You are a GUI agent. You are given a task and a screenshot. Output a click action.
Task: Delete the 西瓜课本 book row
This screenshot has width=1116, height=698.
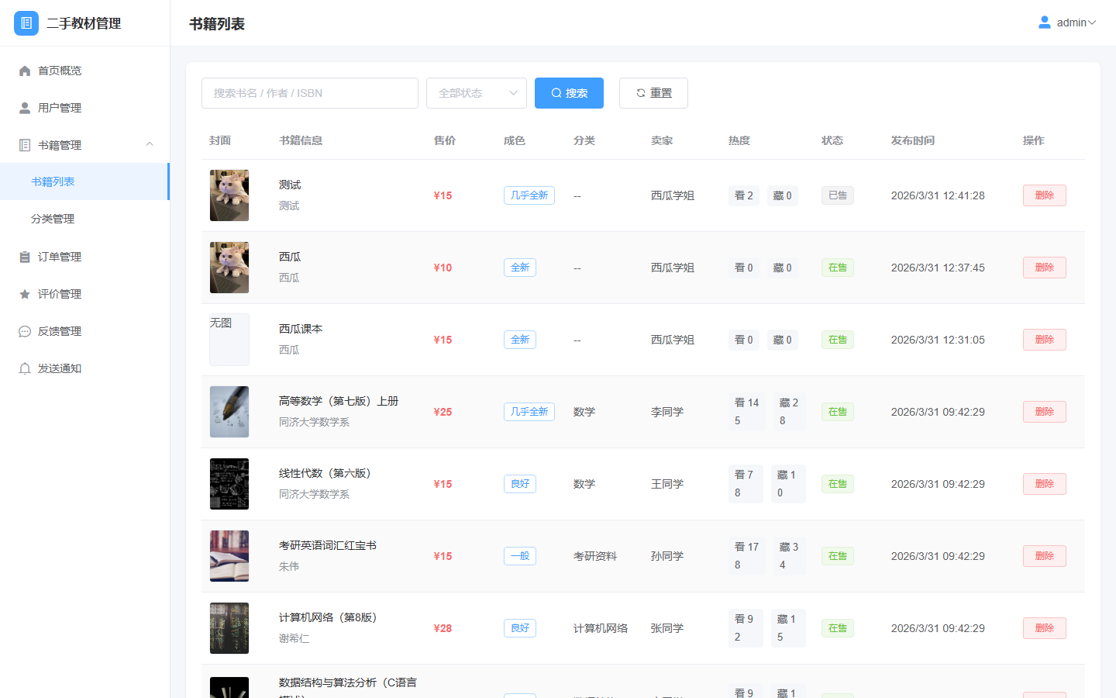(x=1044, y=340)
